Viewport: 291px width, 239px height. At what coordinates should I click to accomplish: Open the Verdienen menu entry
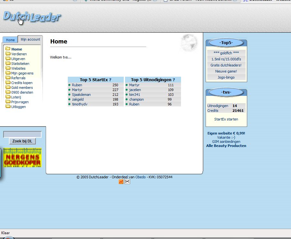coord(19,54)
